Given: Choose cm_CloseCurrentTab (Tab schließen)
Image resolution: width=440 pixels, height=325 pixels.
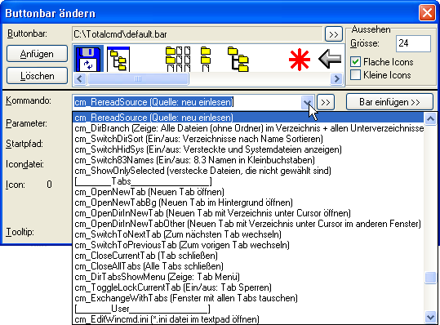Looking at the screenshot, I should click(x=248, y=256).
